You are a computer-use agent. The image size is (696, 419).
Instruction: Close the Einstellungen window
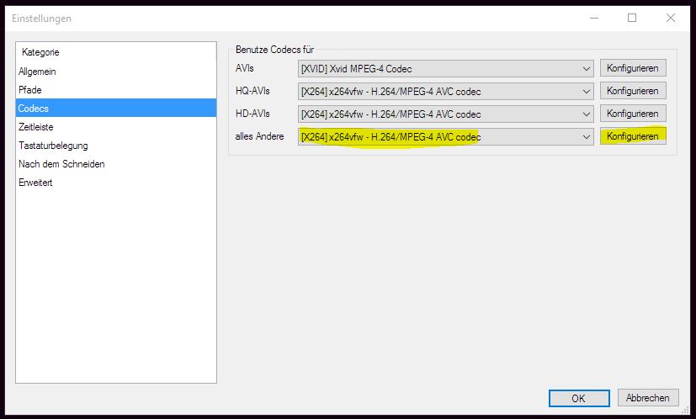[669, 18]
